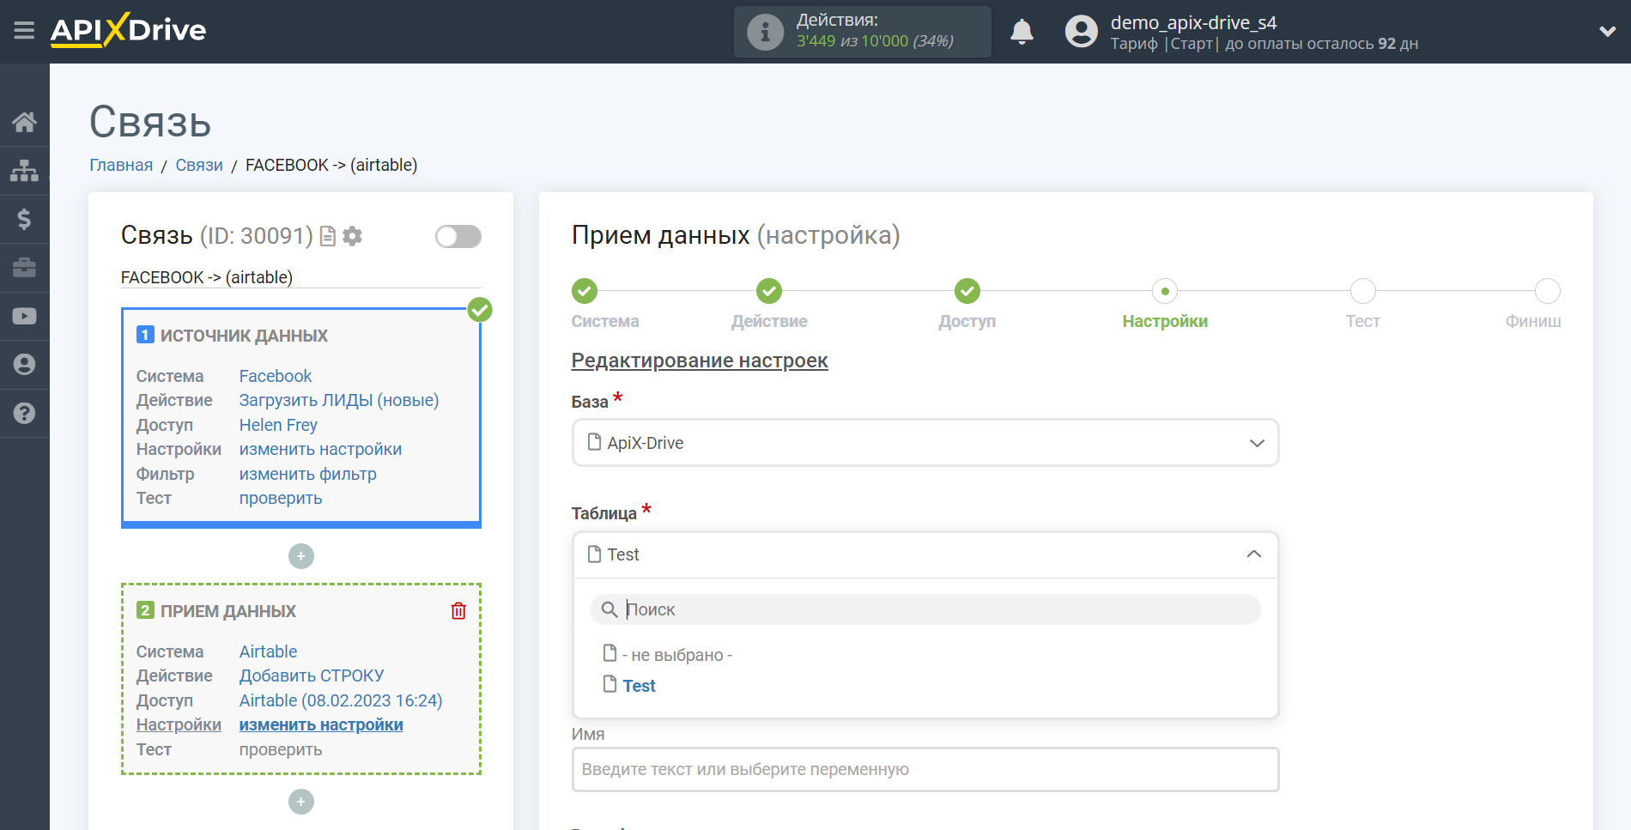Add step after data receiver block
The image size is (1631, 830).
tap(300, 802)
